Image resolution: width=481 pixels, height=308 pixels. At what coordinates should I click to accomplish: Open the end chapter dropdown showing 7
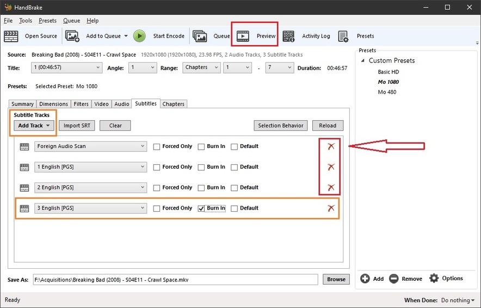pyautogui.click(x=280, y=67)
